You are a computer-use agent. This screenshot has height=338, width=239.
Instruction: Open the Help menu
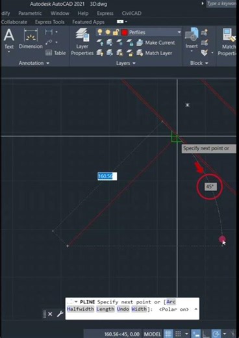point(83,13)
